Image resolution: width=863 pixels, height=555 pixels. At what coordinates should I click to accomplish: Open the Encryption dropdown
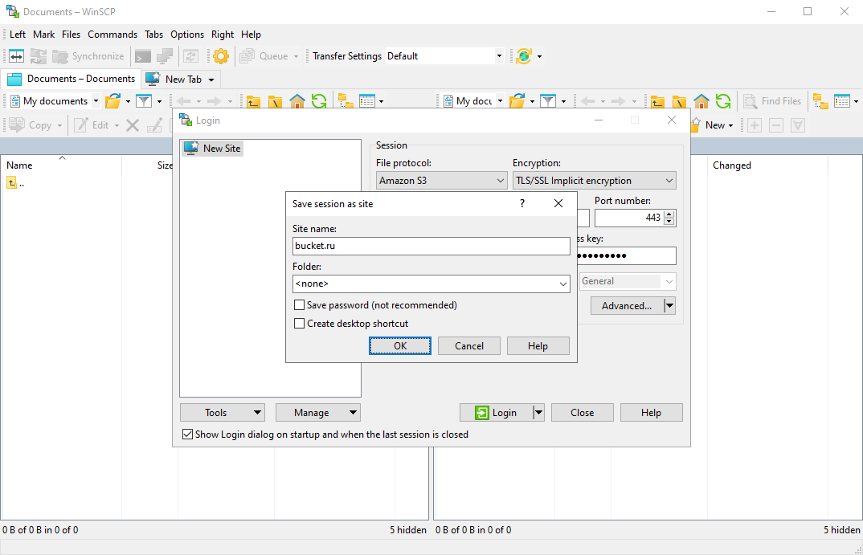(595, 181)
